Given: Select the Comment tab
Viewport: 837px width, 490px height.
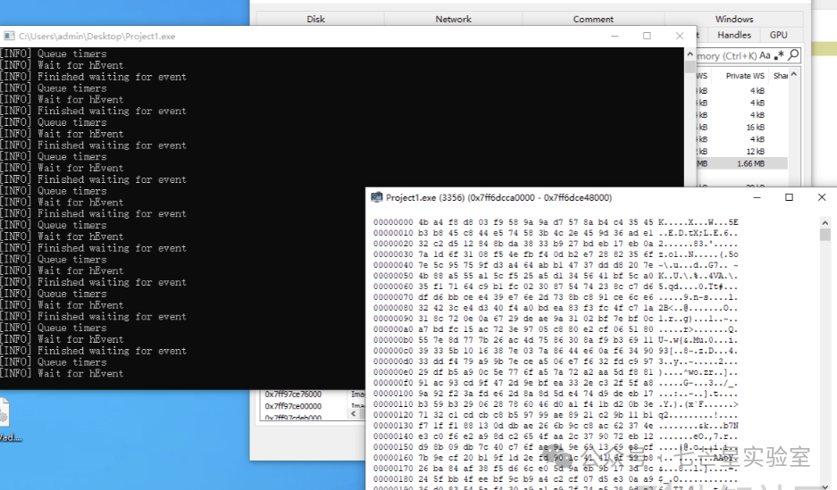Looking at the screenshot, I should (593, 20).
